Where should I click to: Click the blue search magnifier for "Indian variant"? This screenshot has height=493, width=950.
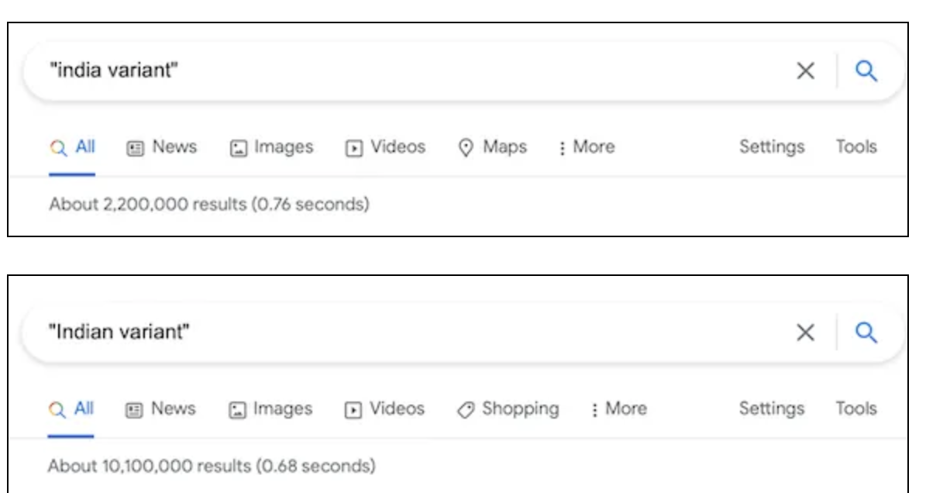point(866,333)
